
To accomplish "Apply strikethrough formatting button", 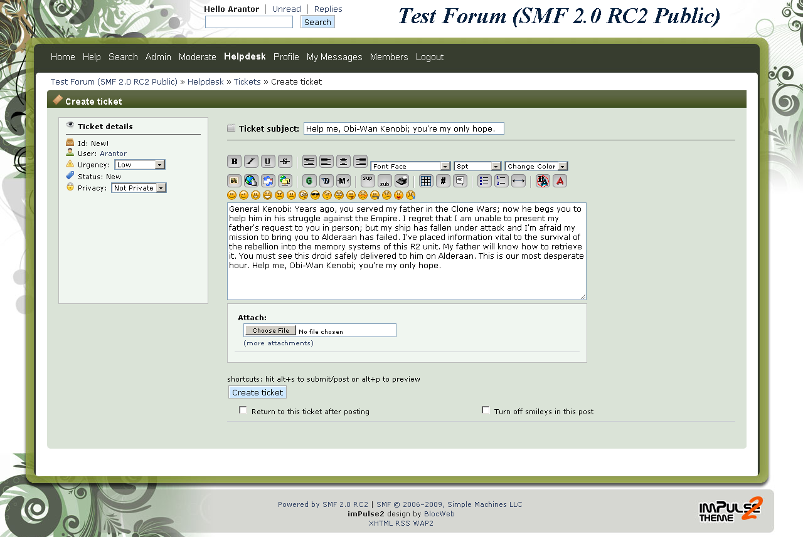I will pos(285,162).
